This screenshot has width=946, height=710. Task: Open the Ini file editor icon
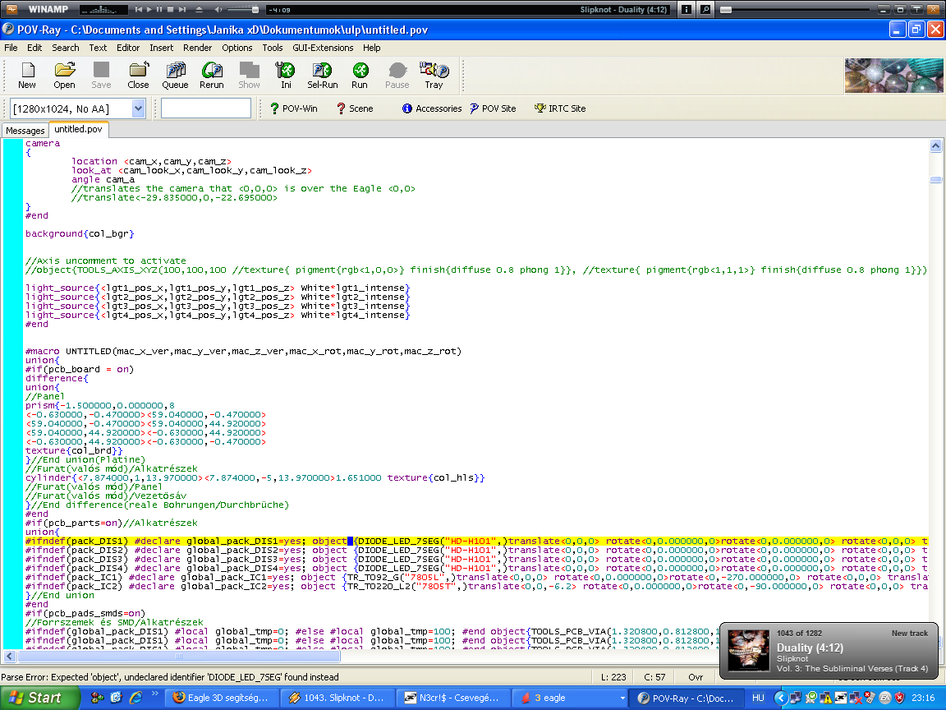point(286,75)
